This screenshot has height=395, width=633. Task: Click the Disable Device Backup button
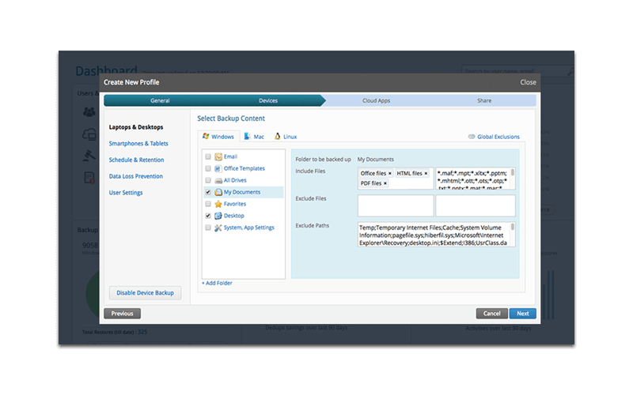(x=145, y=293)
